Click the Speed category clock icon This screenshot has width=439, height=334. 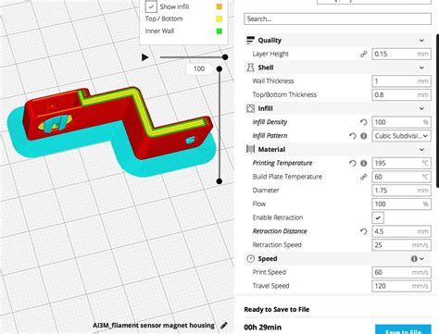click(250, 259)
